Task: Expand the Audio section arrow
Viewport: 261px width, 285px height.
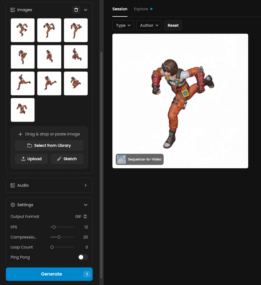Action: point(86,185)
